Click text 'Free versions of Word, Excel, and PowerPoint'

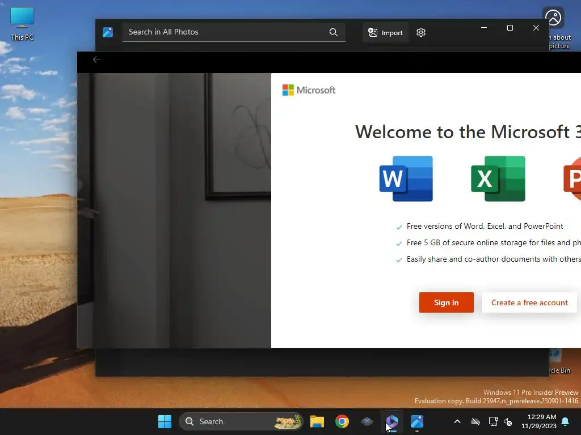pos(485,227)
